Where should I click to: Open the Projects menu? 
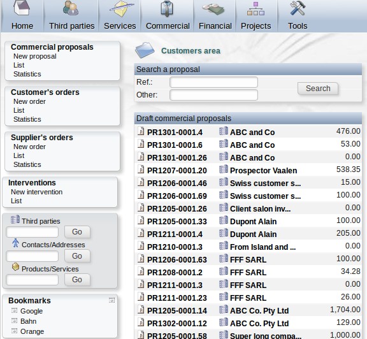click(256, 25)
